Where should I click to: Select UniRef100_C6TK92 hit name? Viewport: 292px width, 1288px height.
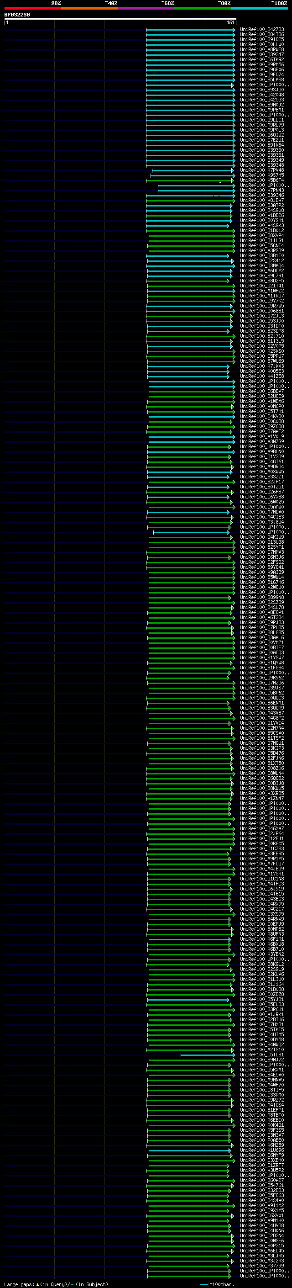tap(262, 59)
